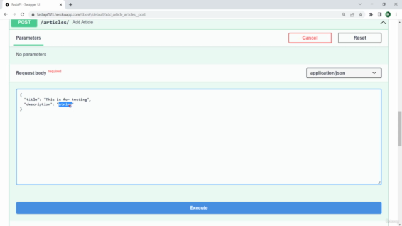Restore down the Chrome window

(x=384, y=4)
